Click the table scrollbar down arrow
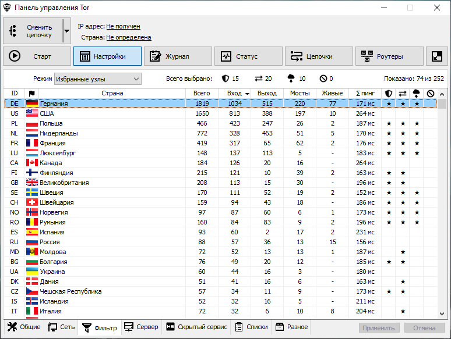This screenshot has height=339, width=451. [442, 314]
